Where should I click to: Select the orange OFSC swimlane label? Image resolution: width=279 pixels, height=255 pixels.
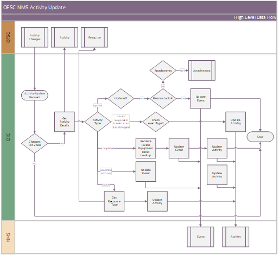tap(8, 37)
